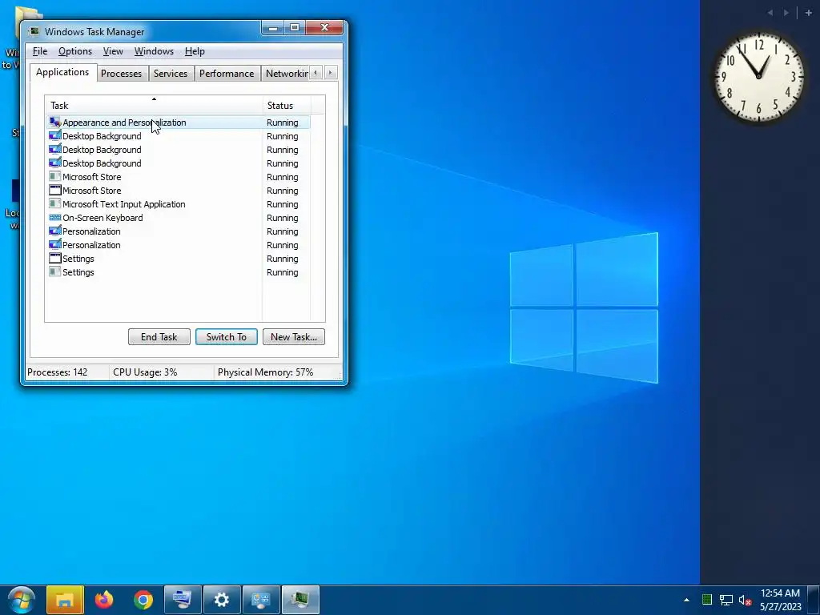Show hidden tray icons arrow
The image size is (820, 615).
click(x=686, y=600)
